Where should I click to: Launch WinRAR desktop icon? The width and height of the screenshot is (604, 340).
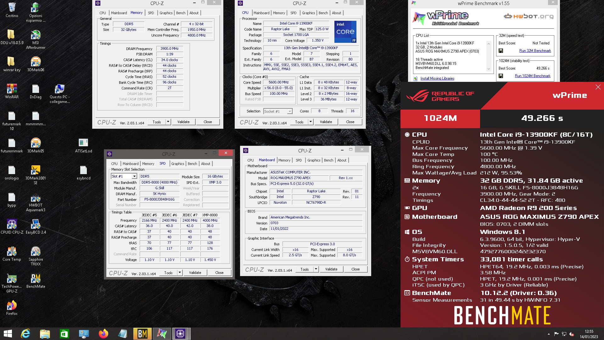[x=12, y=91]
